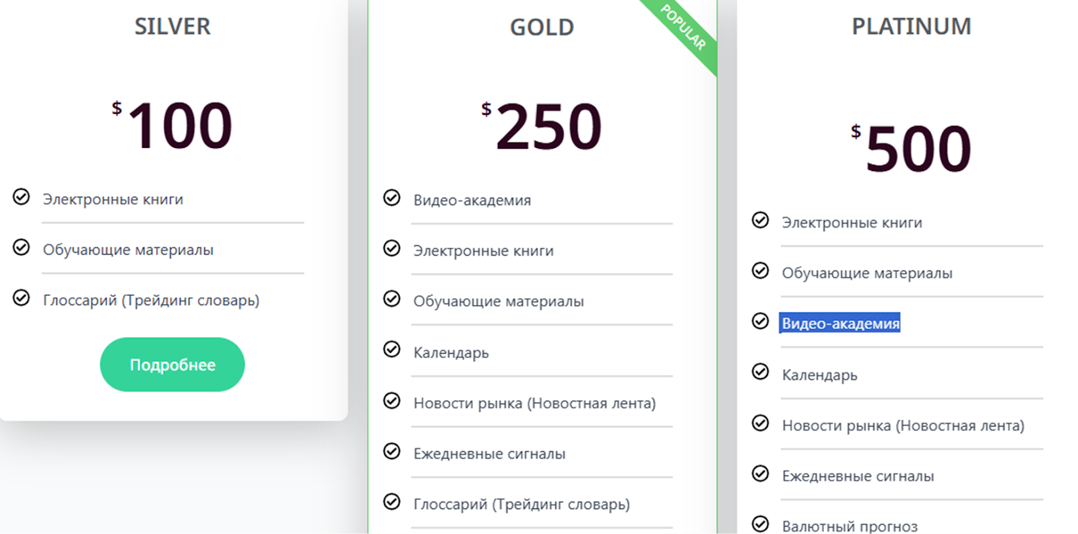Click checkmark icon beside Gold Видео-академия

pos(391,198)
